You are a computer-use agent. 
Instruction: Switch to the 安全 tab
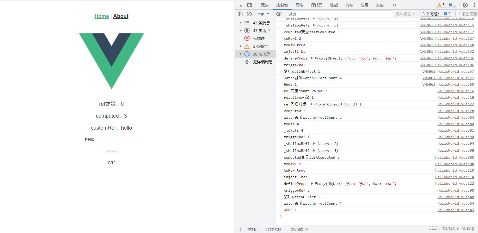(380, 5)
